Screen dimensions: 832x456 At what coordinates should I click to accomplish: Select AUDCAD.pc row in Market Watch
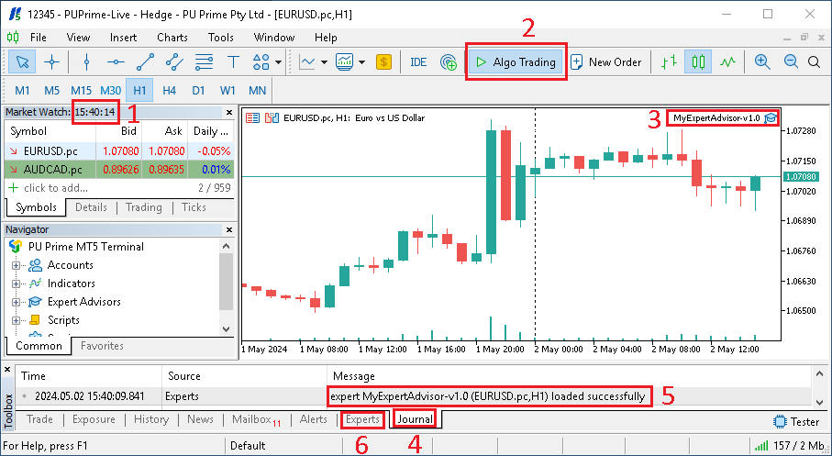tap(119, 170)
